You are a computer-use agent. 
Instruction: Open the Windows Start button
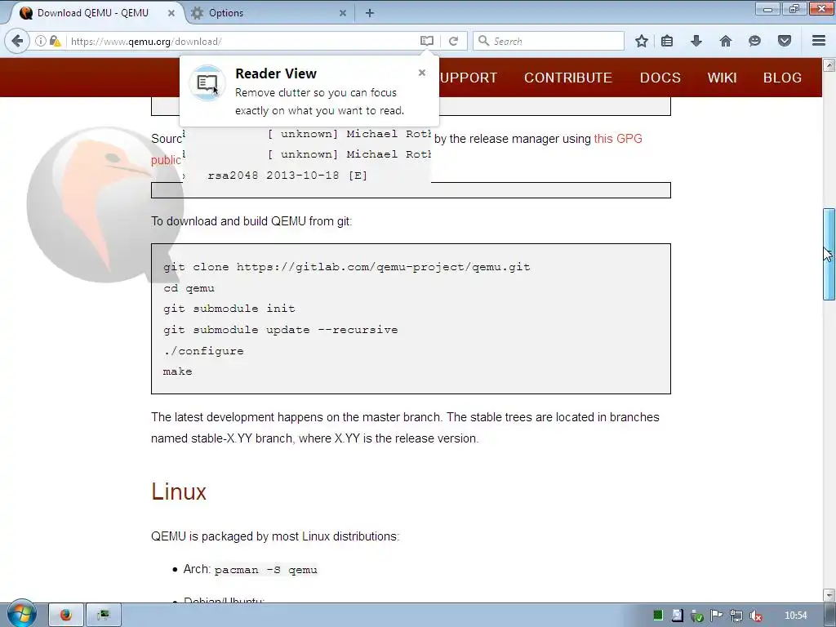(21, 614)
